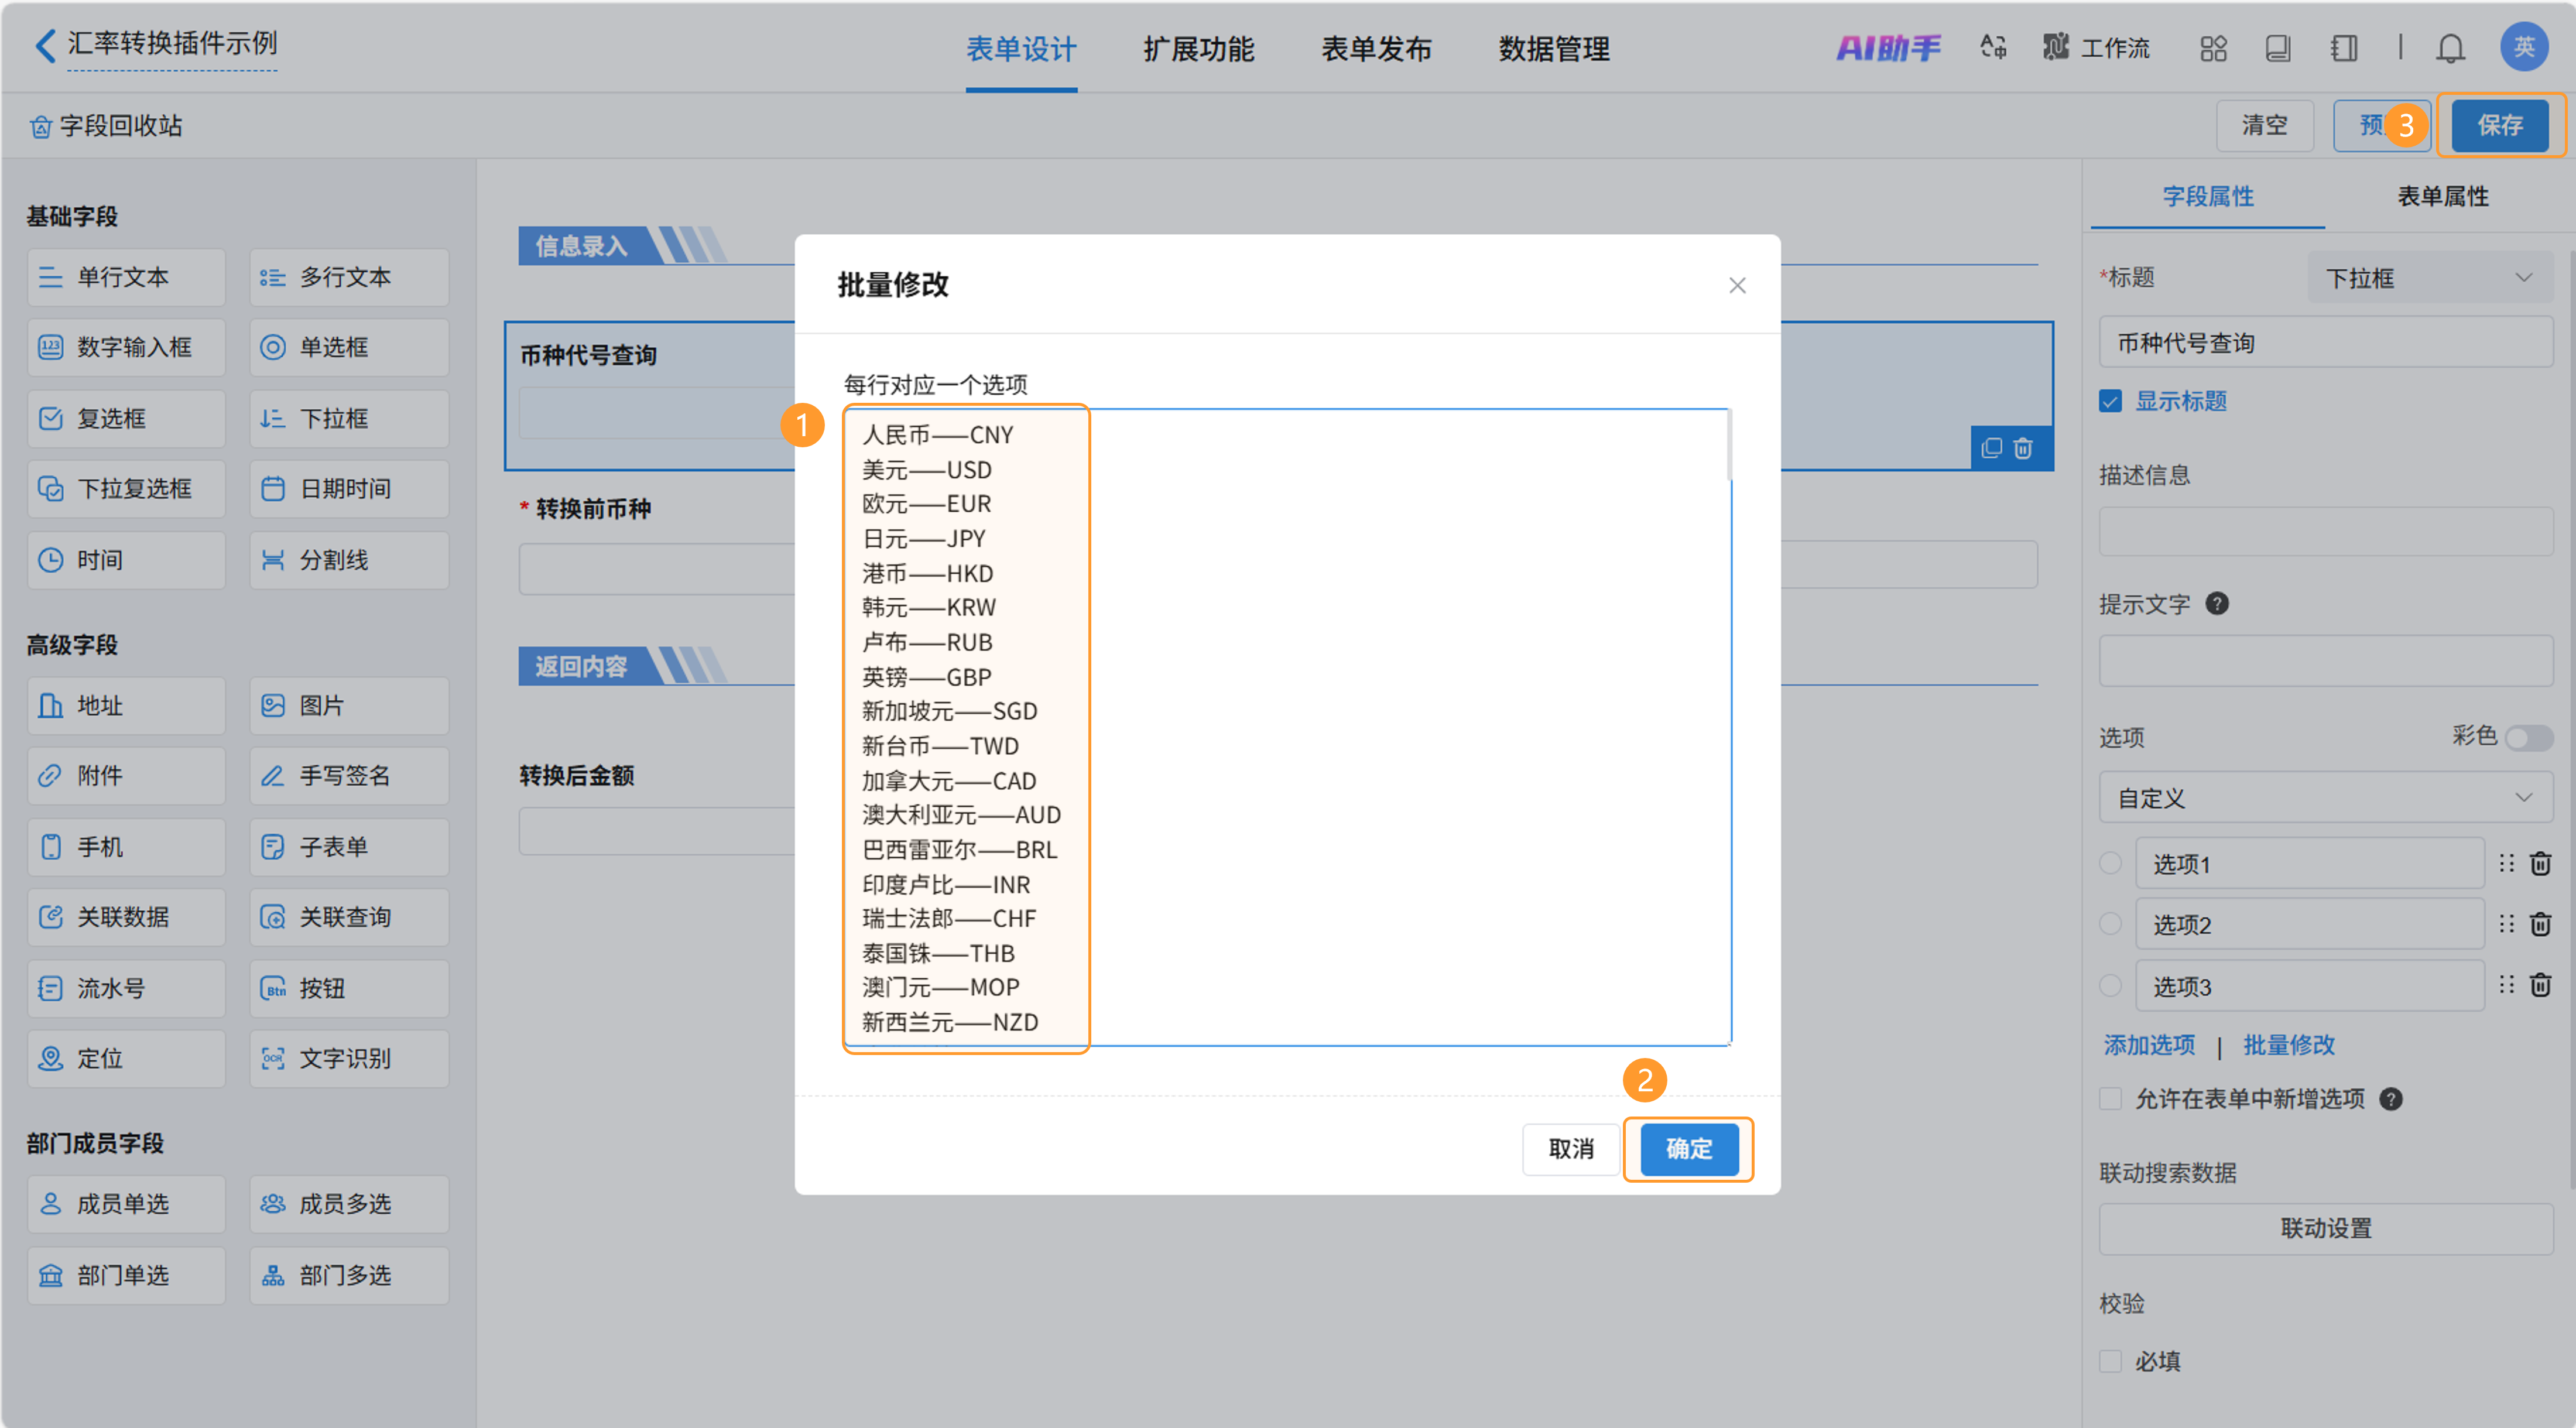
Task: Open the 扩展功能 top tab
Action: pyautogui.click(x=1198, y=49)
